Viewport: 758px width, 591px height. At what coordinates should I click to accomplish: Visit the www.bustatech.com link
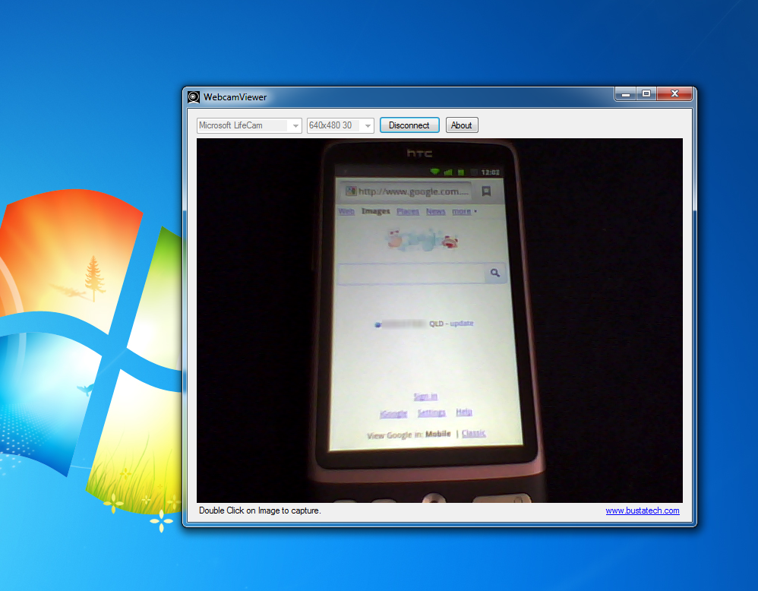coord(642,510)
